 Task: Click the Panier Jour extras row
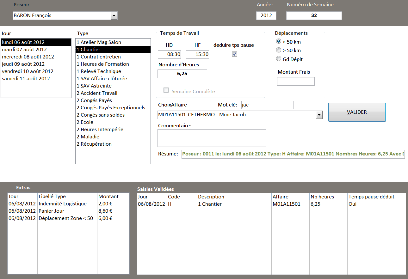coord(68,211)
